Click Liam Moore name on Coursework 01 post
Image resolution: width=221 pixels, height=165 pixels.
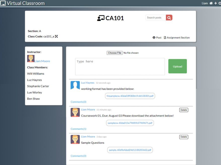coord(88,110)
